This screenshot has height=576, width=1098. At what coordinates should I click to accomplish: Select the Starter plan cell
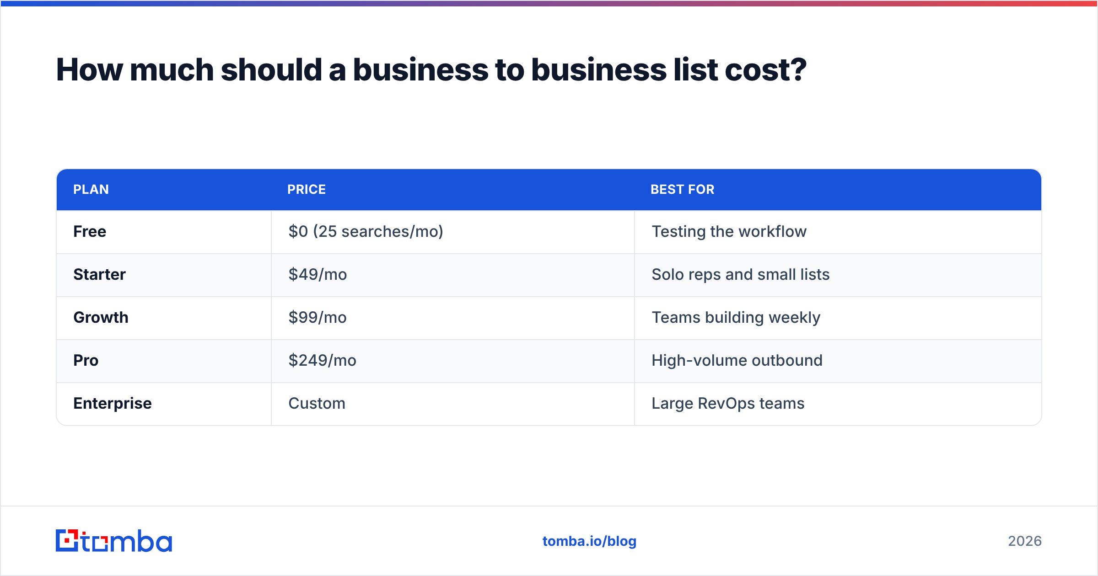coord(164,275)
